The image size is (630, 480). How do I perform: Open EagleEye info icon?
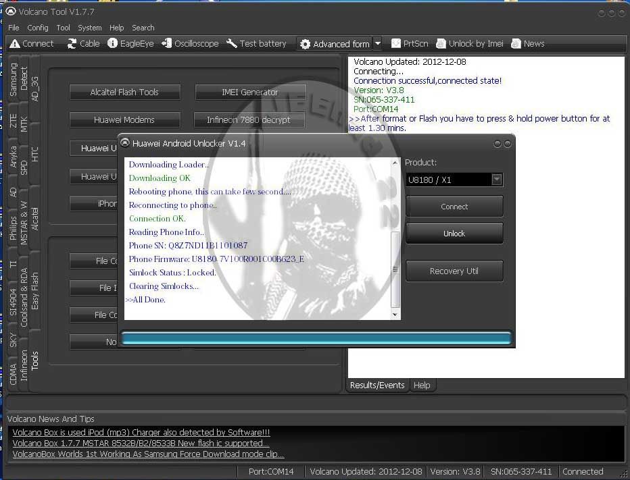[112, 43]
